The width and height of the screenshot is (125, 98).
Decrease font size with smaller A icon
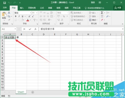(x=33, y=16)
